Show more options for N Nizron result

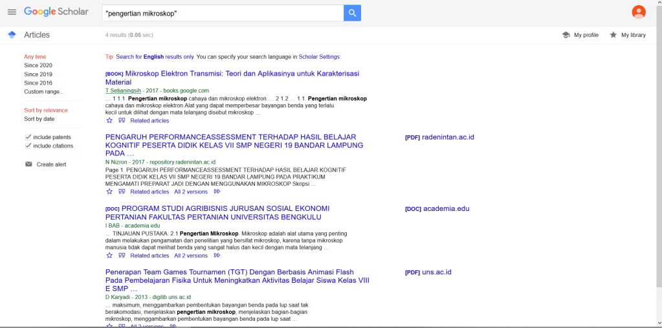click(217, 191)
